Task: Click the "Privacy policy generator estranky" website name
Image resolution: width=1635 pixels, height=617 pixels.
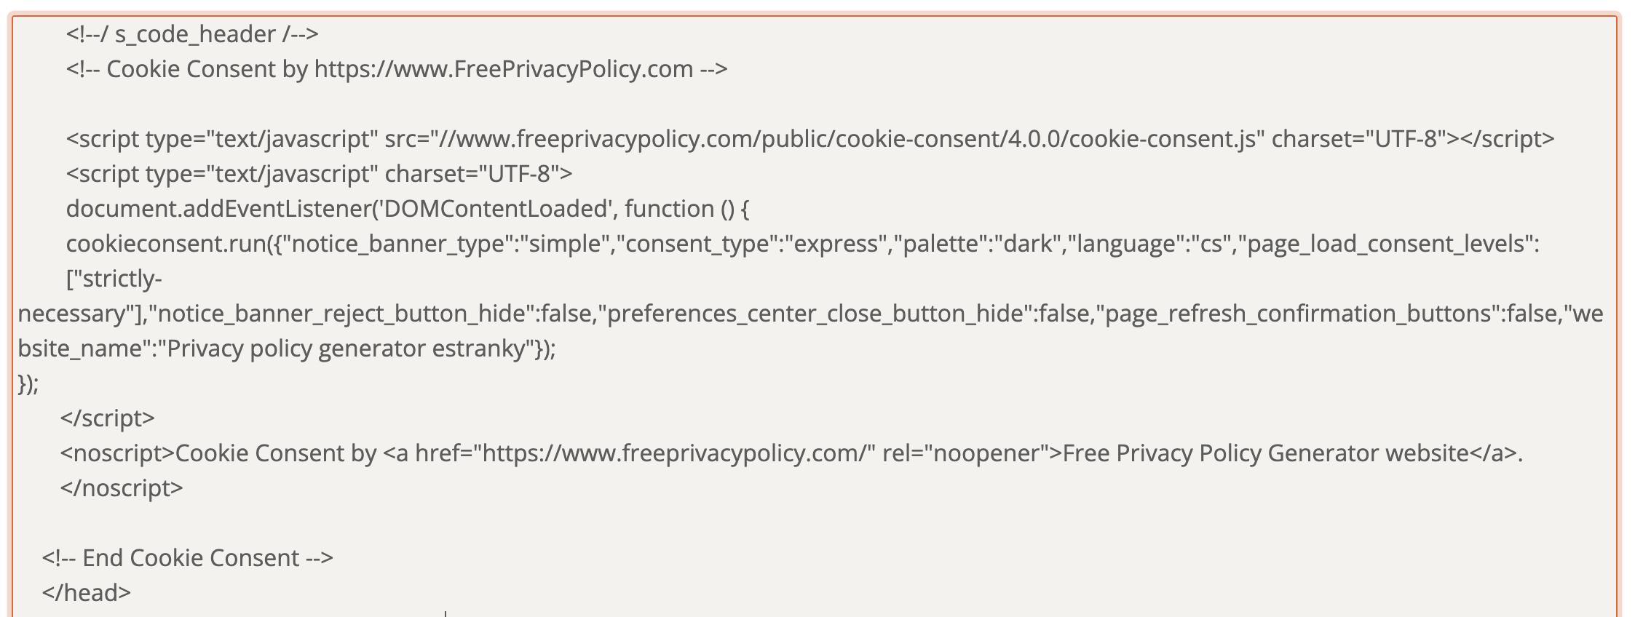Action: pos(347,349)
